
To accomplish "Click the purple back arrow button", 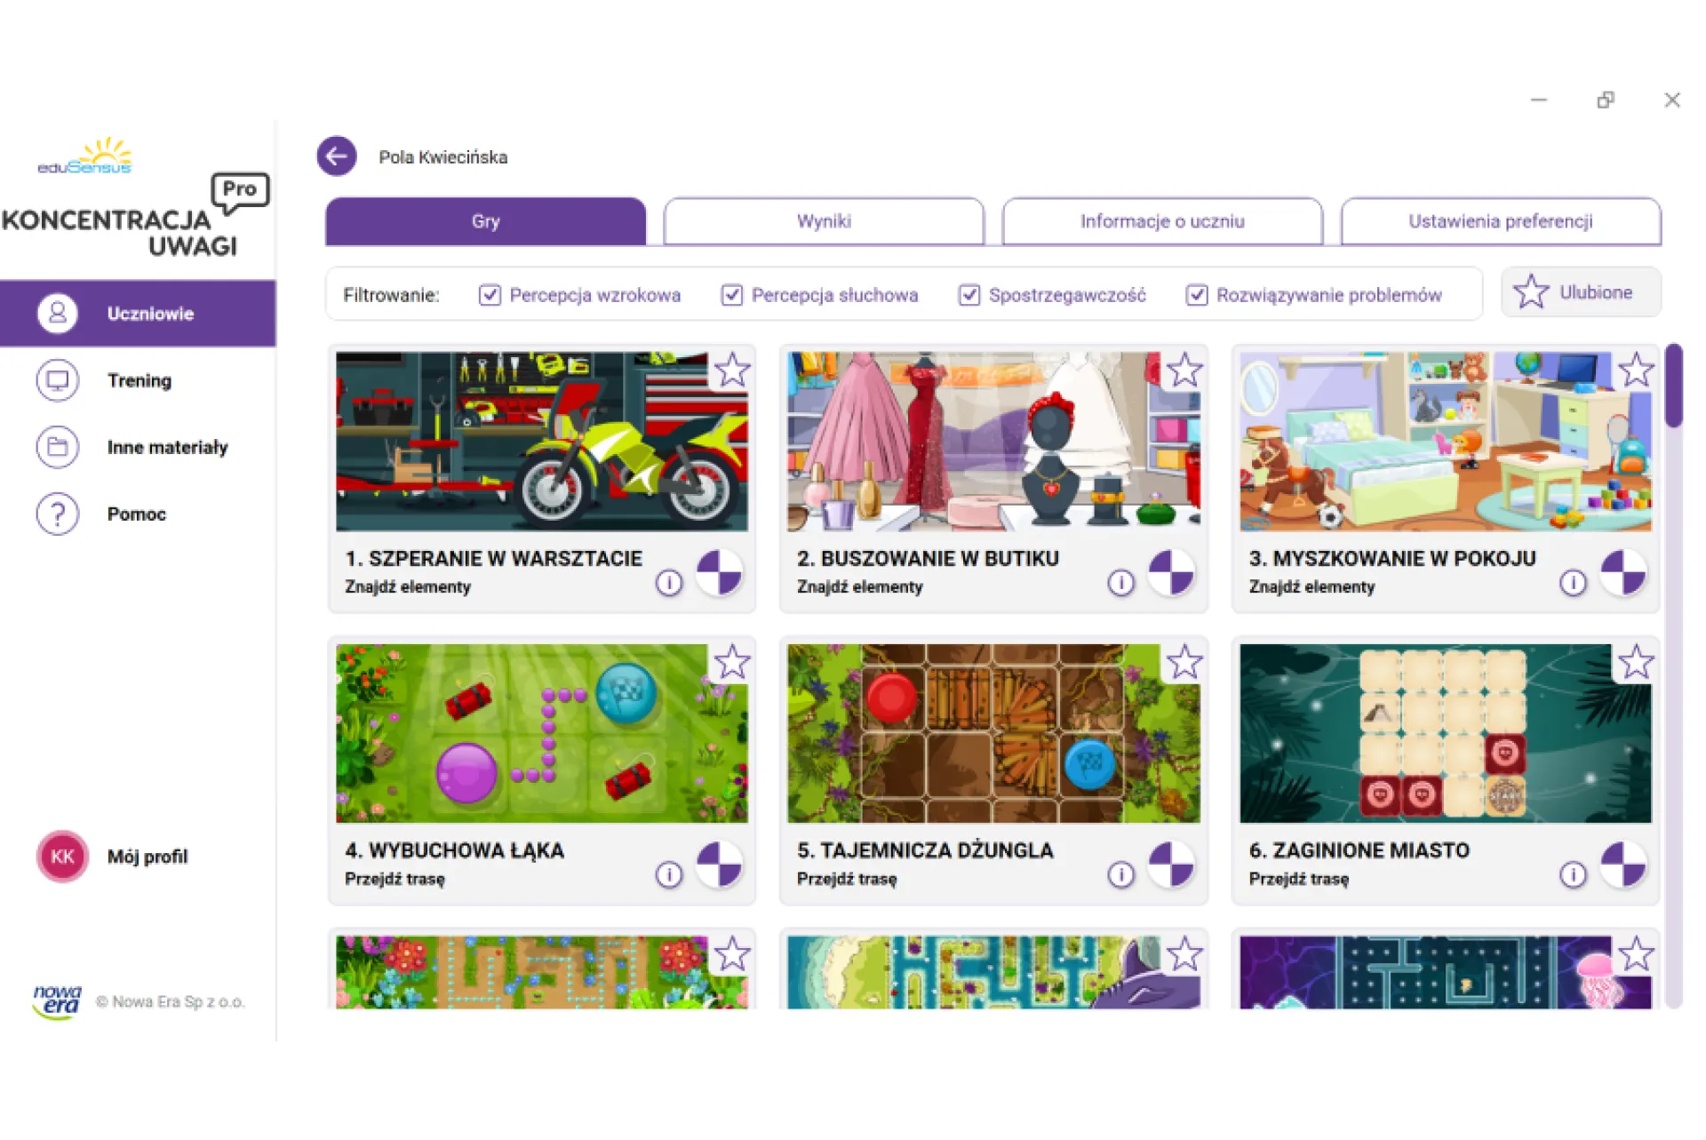I will click(336, 156).
